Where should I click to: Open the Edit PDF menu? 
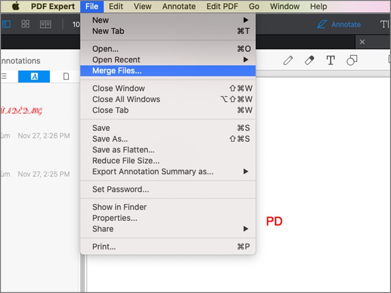(x=222, y=6)
